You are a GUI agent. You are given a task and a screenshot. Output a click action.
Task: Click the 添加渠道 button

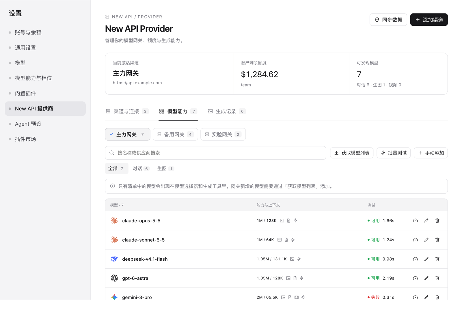pyautogui.click(x=429, y=20)
